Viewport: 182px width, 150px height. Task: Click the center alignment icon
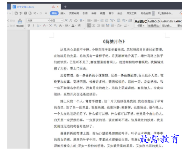coord(94,25)
